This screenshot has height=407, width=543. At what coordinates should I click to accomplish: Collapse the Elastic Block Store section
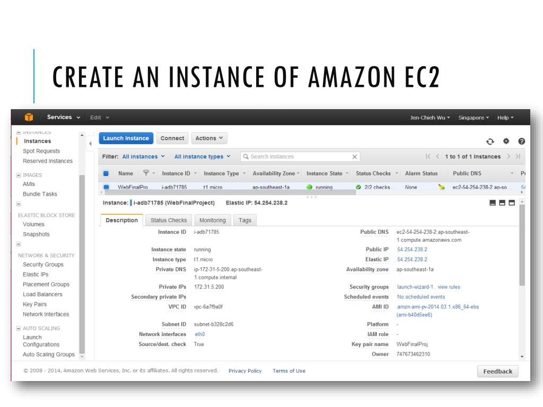click(x=19, y=204)
